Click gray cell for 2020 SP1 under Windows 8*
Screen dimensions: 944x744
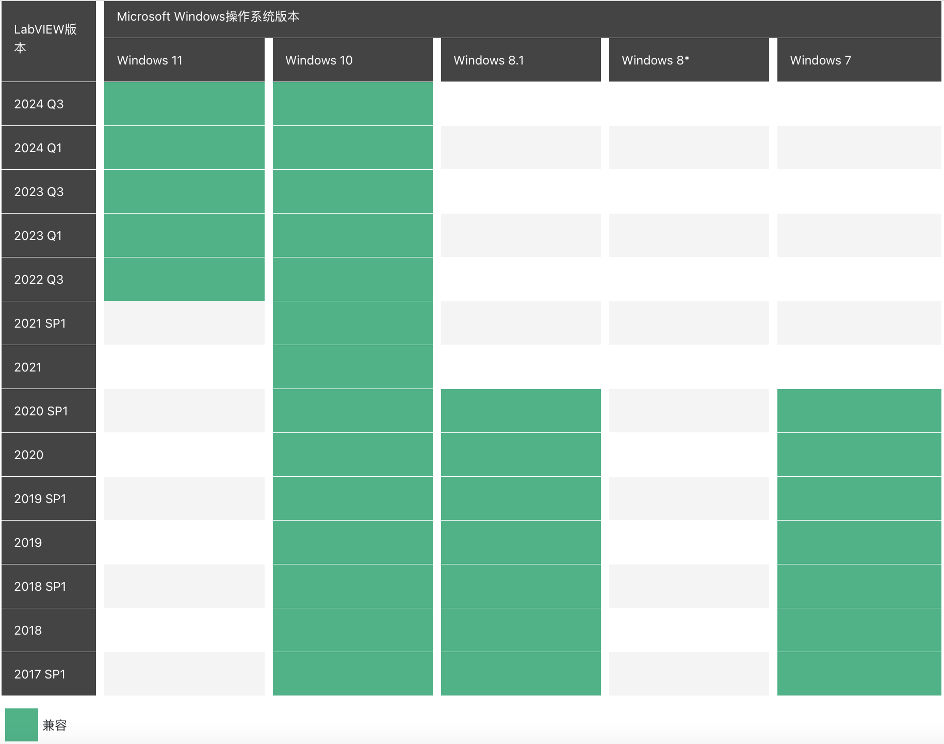[x=689, y=411]
